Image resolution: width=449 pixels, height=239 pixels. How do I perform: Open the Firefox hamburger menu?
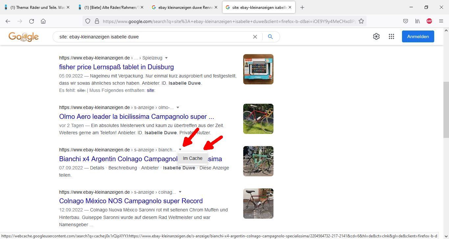(x=441, y=21)
